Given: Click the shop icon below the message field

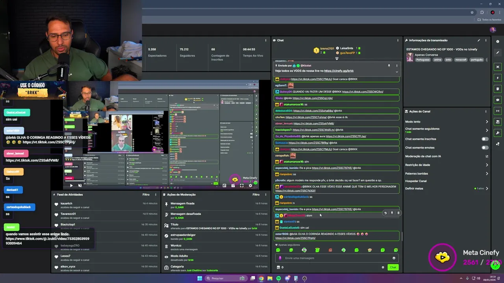Looking at the screenshot, I should (x=278, y=267).
